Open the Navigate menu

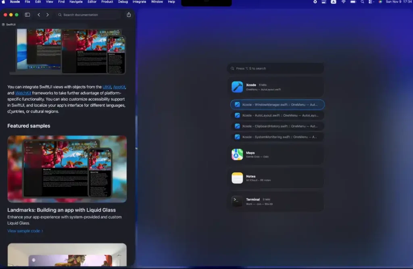pos(76,2)
